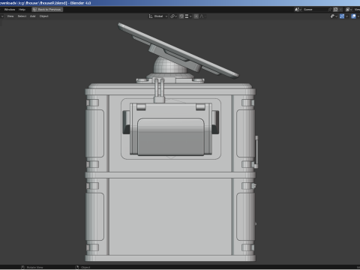The image size is (360, 270).
Task: Toggle proportional editing
Action: (196, 16)
